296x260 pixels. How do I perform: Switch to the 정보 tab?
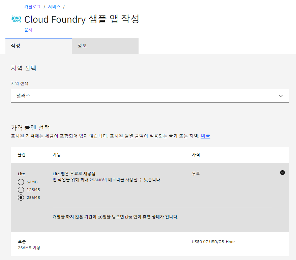pyautogui.click(x=105, y=46)
